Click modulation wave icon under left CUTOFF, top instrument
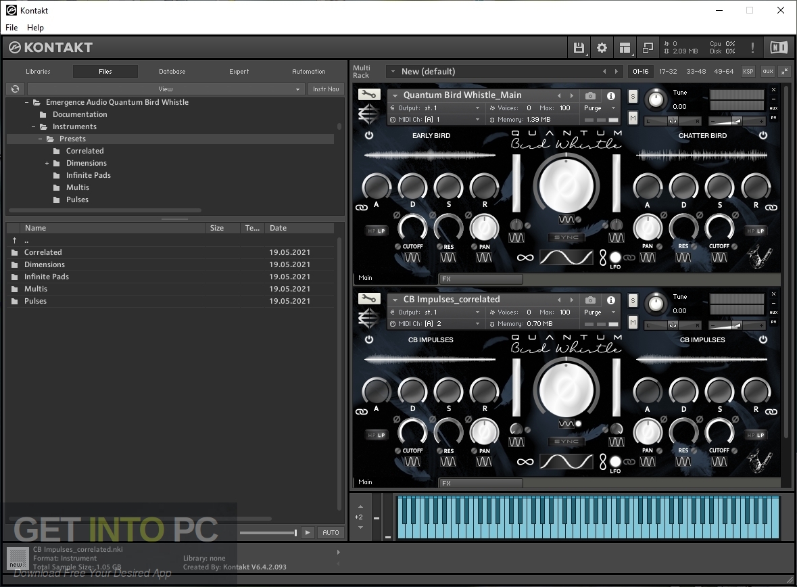Screen dimensions: 797x587 [412, 258]
